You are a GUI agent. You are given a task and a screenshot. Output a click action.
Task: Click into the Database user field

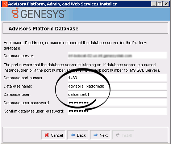117,94
